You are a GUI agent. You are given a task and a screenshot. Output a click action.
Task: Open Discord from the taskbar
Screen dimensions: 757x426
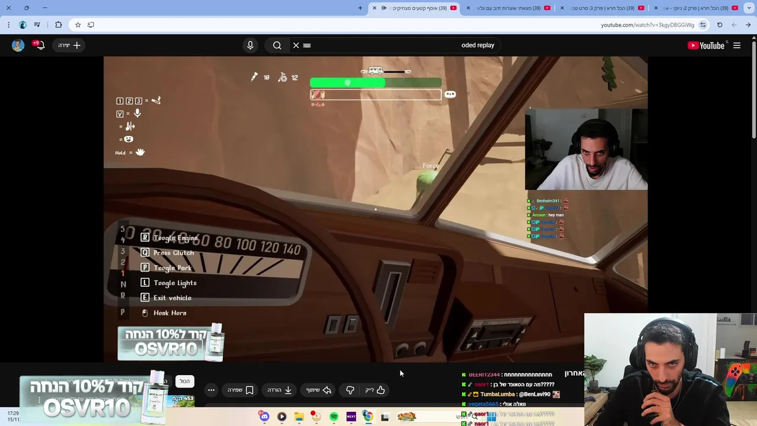264,417
